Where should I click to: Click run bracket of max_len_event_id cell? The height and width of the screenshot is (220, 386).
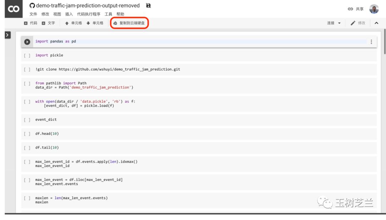tap(27, 162)
